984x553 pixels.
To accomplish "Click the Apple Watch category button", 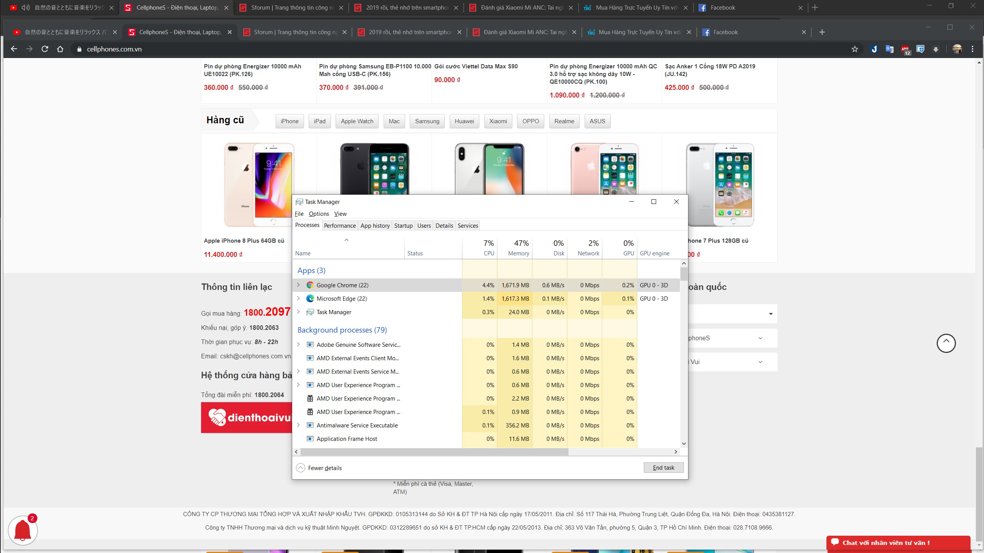I will [x=357, y=121].
